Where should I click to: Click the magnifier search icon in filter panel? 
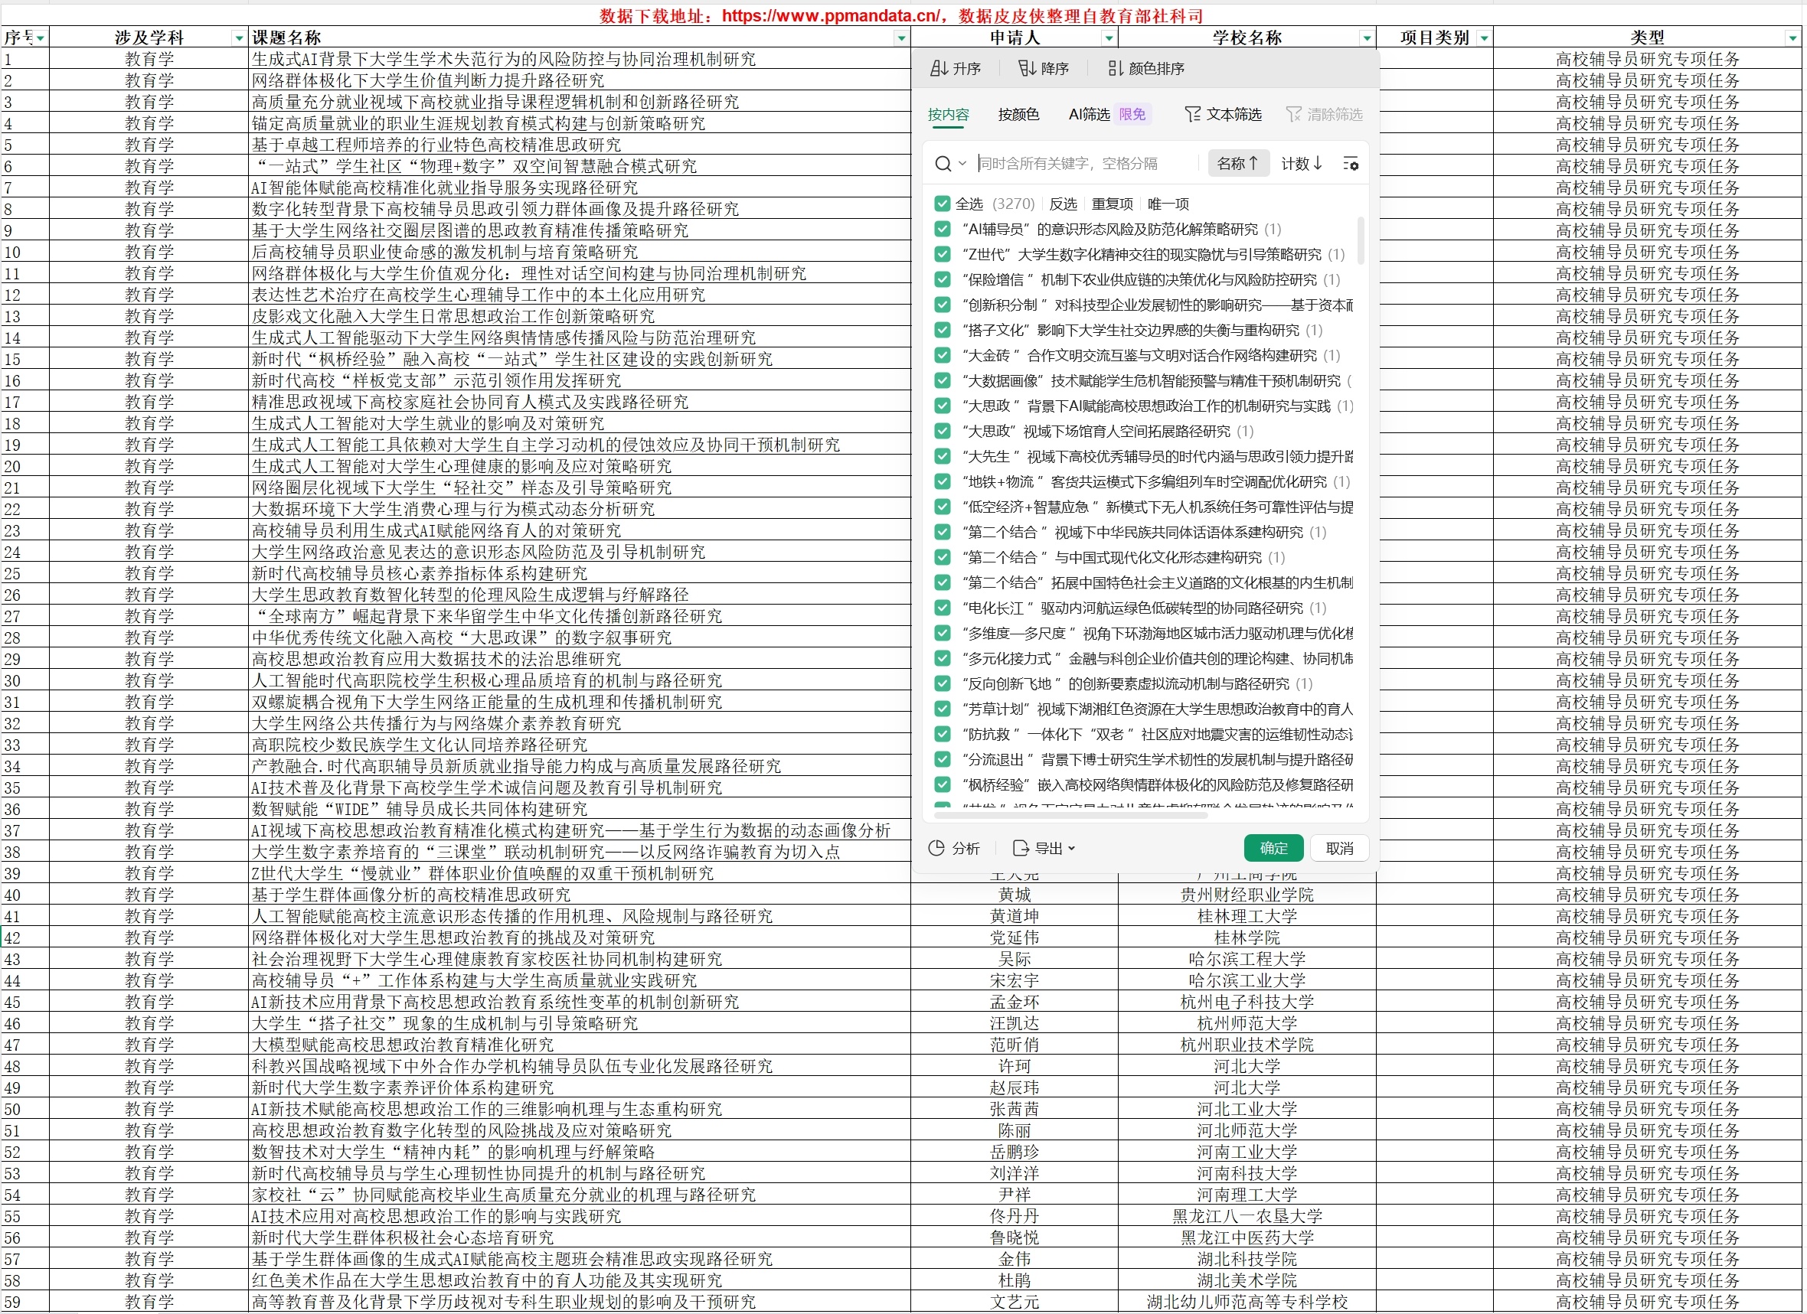coord(943,163)
